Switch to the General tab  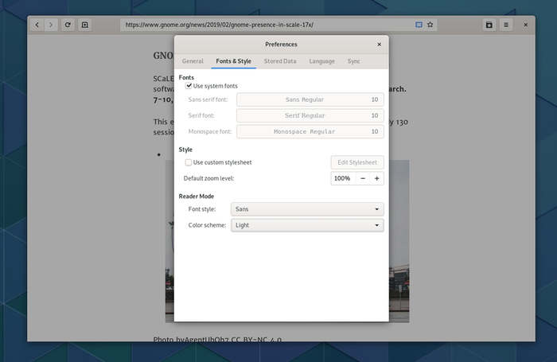tap(193, 61)
